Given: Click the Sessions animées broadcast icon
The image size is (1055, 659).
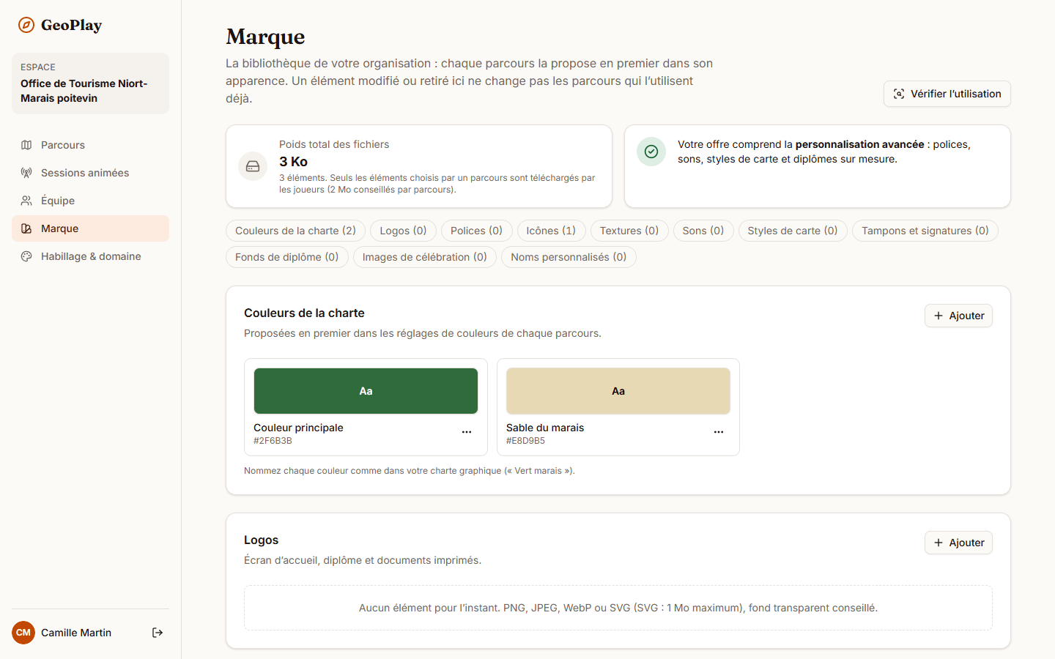Looking at the screenshot, I should pos(26,173).
